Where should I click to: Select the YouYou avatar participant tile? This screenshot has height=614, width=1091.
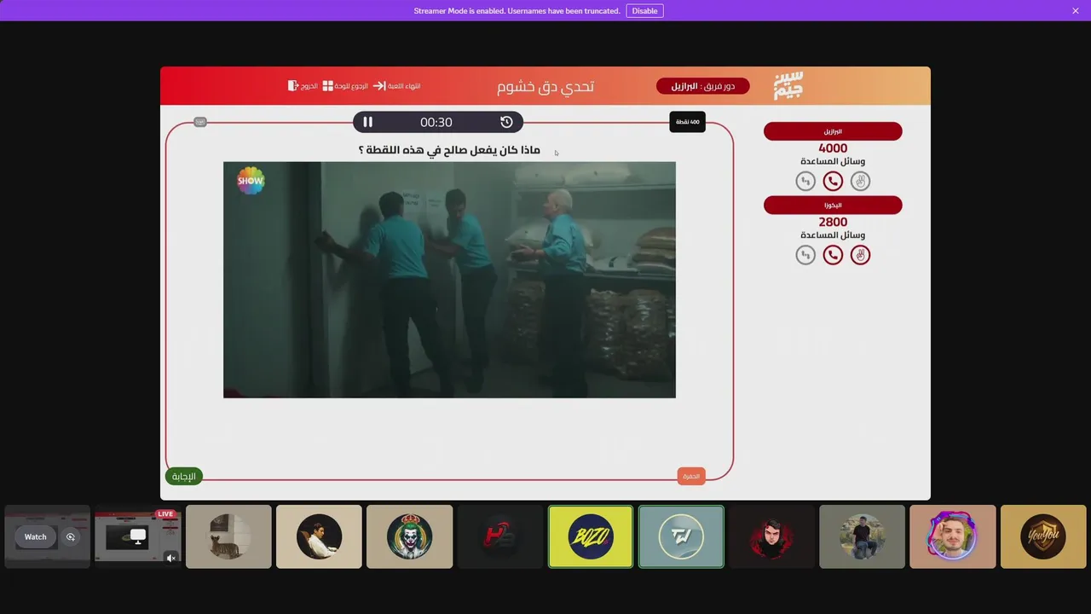point(1043,536)
